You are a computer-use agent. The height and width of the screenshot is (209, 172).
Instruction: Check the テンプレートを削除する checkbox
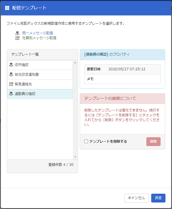(86, 142)
